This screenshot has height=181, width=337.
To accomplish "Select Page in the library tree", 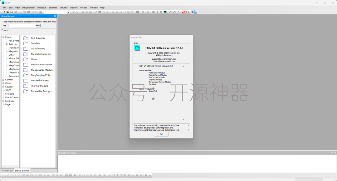I will pos(8,105).
